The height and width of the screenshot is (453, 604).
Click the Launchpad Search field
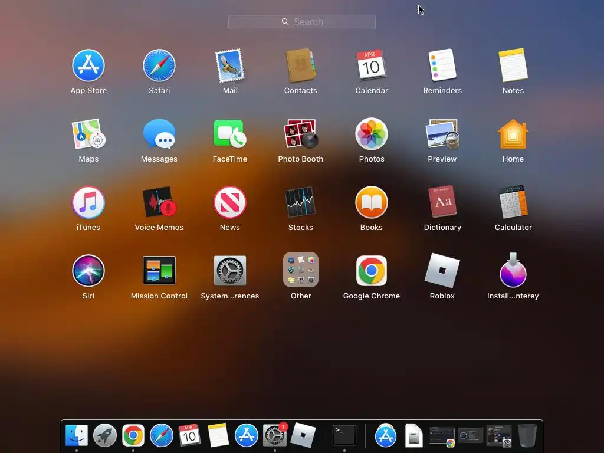302,22
